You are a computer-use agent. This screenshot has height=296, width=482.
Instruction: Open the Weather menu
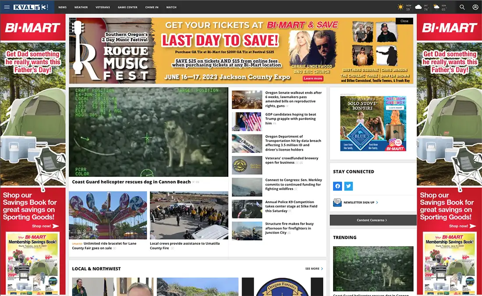coord(81,7)
